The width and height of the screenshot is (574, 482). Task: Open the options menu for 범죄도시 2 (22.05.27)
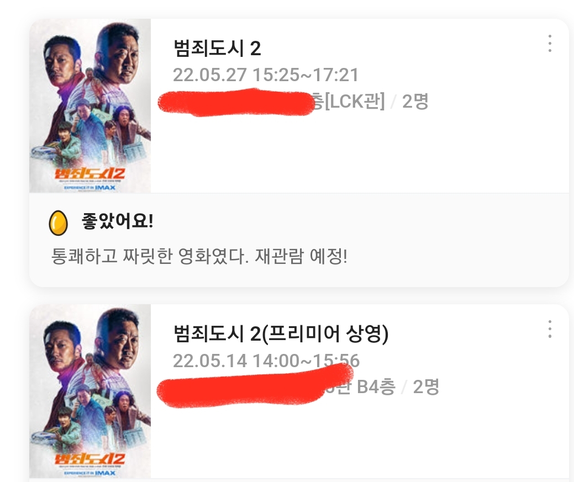(549, 44)
